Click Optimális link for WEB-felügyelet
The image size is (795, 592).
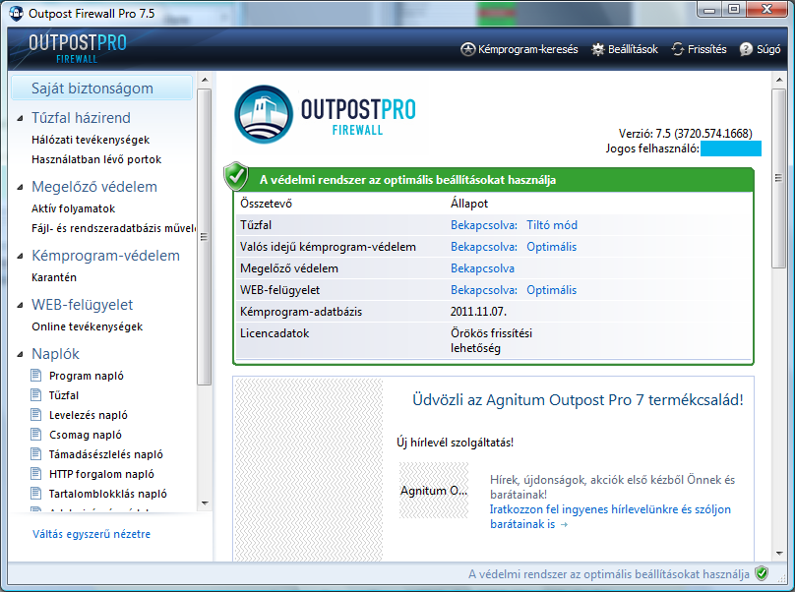[x=551, y=290]
